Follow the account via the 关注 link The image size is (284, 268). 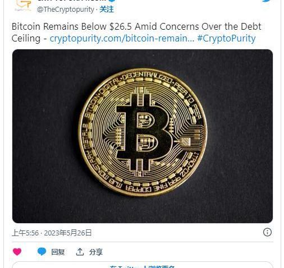107,9
